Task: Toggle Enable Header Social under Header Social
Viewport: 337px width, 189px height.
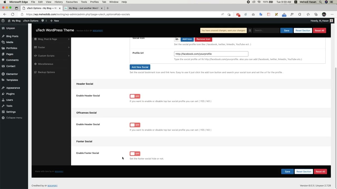Action: click(135, 96)
